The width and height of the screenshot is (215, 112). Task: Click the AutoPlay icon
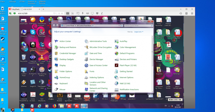click(116, 41)
